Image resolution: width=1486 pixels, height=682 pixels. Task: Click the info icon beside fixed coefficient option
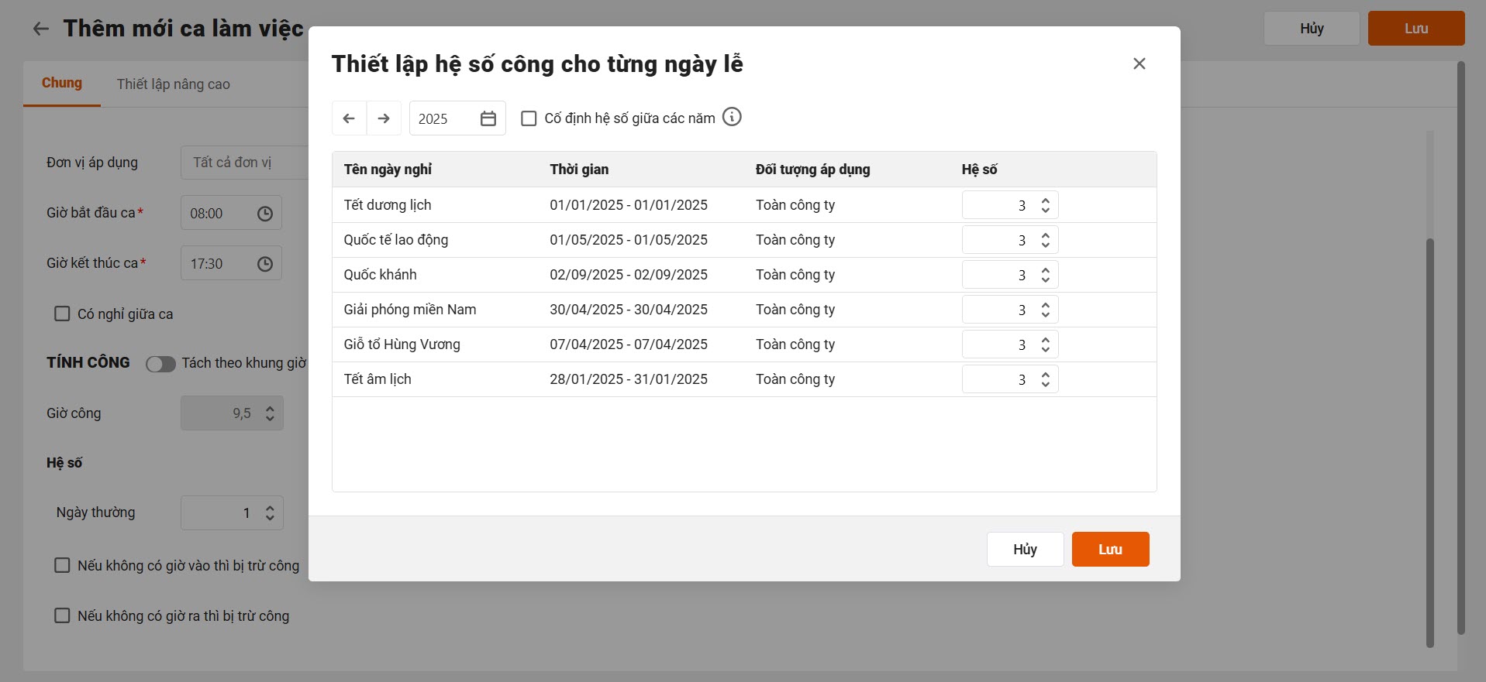coord(732,117)
